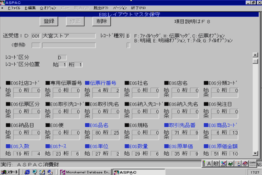Click the 伝票行番号 始 field showing 4
The height and width of the screenshot is (175, 262).
[97, 90]
